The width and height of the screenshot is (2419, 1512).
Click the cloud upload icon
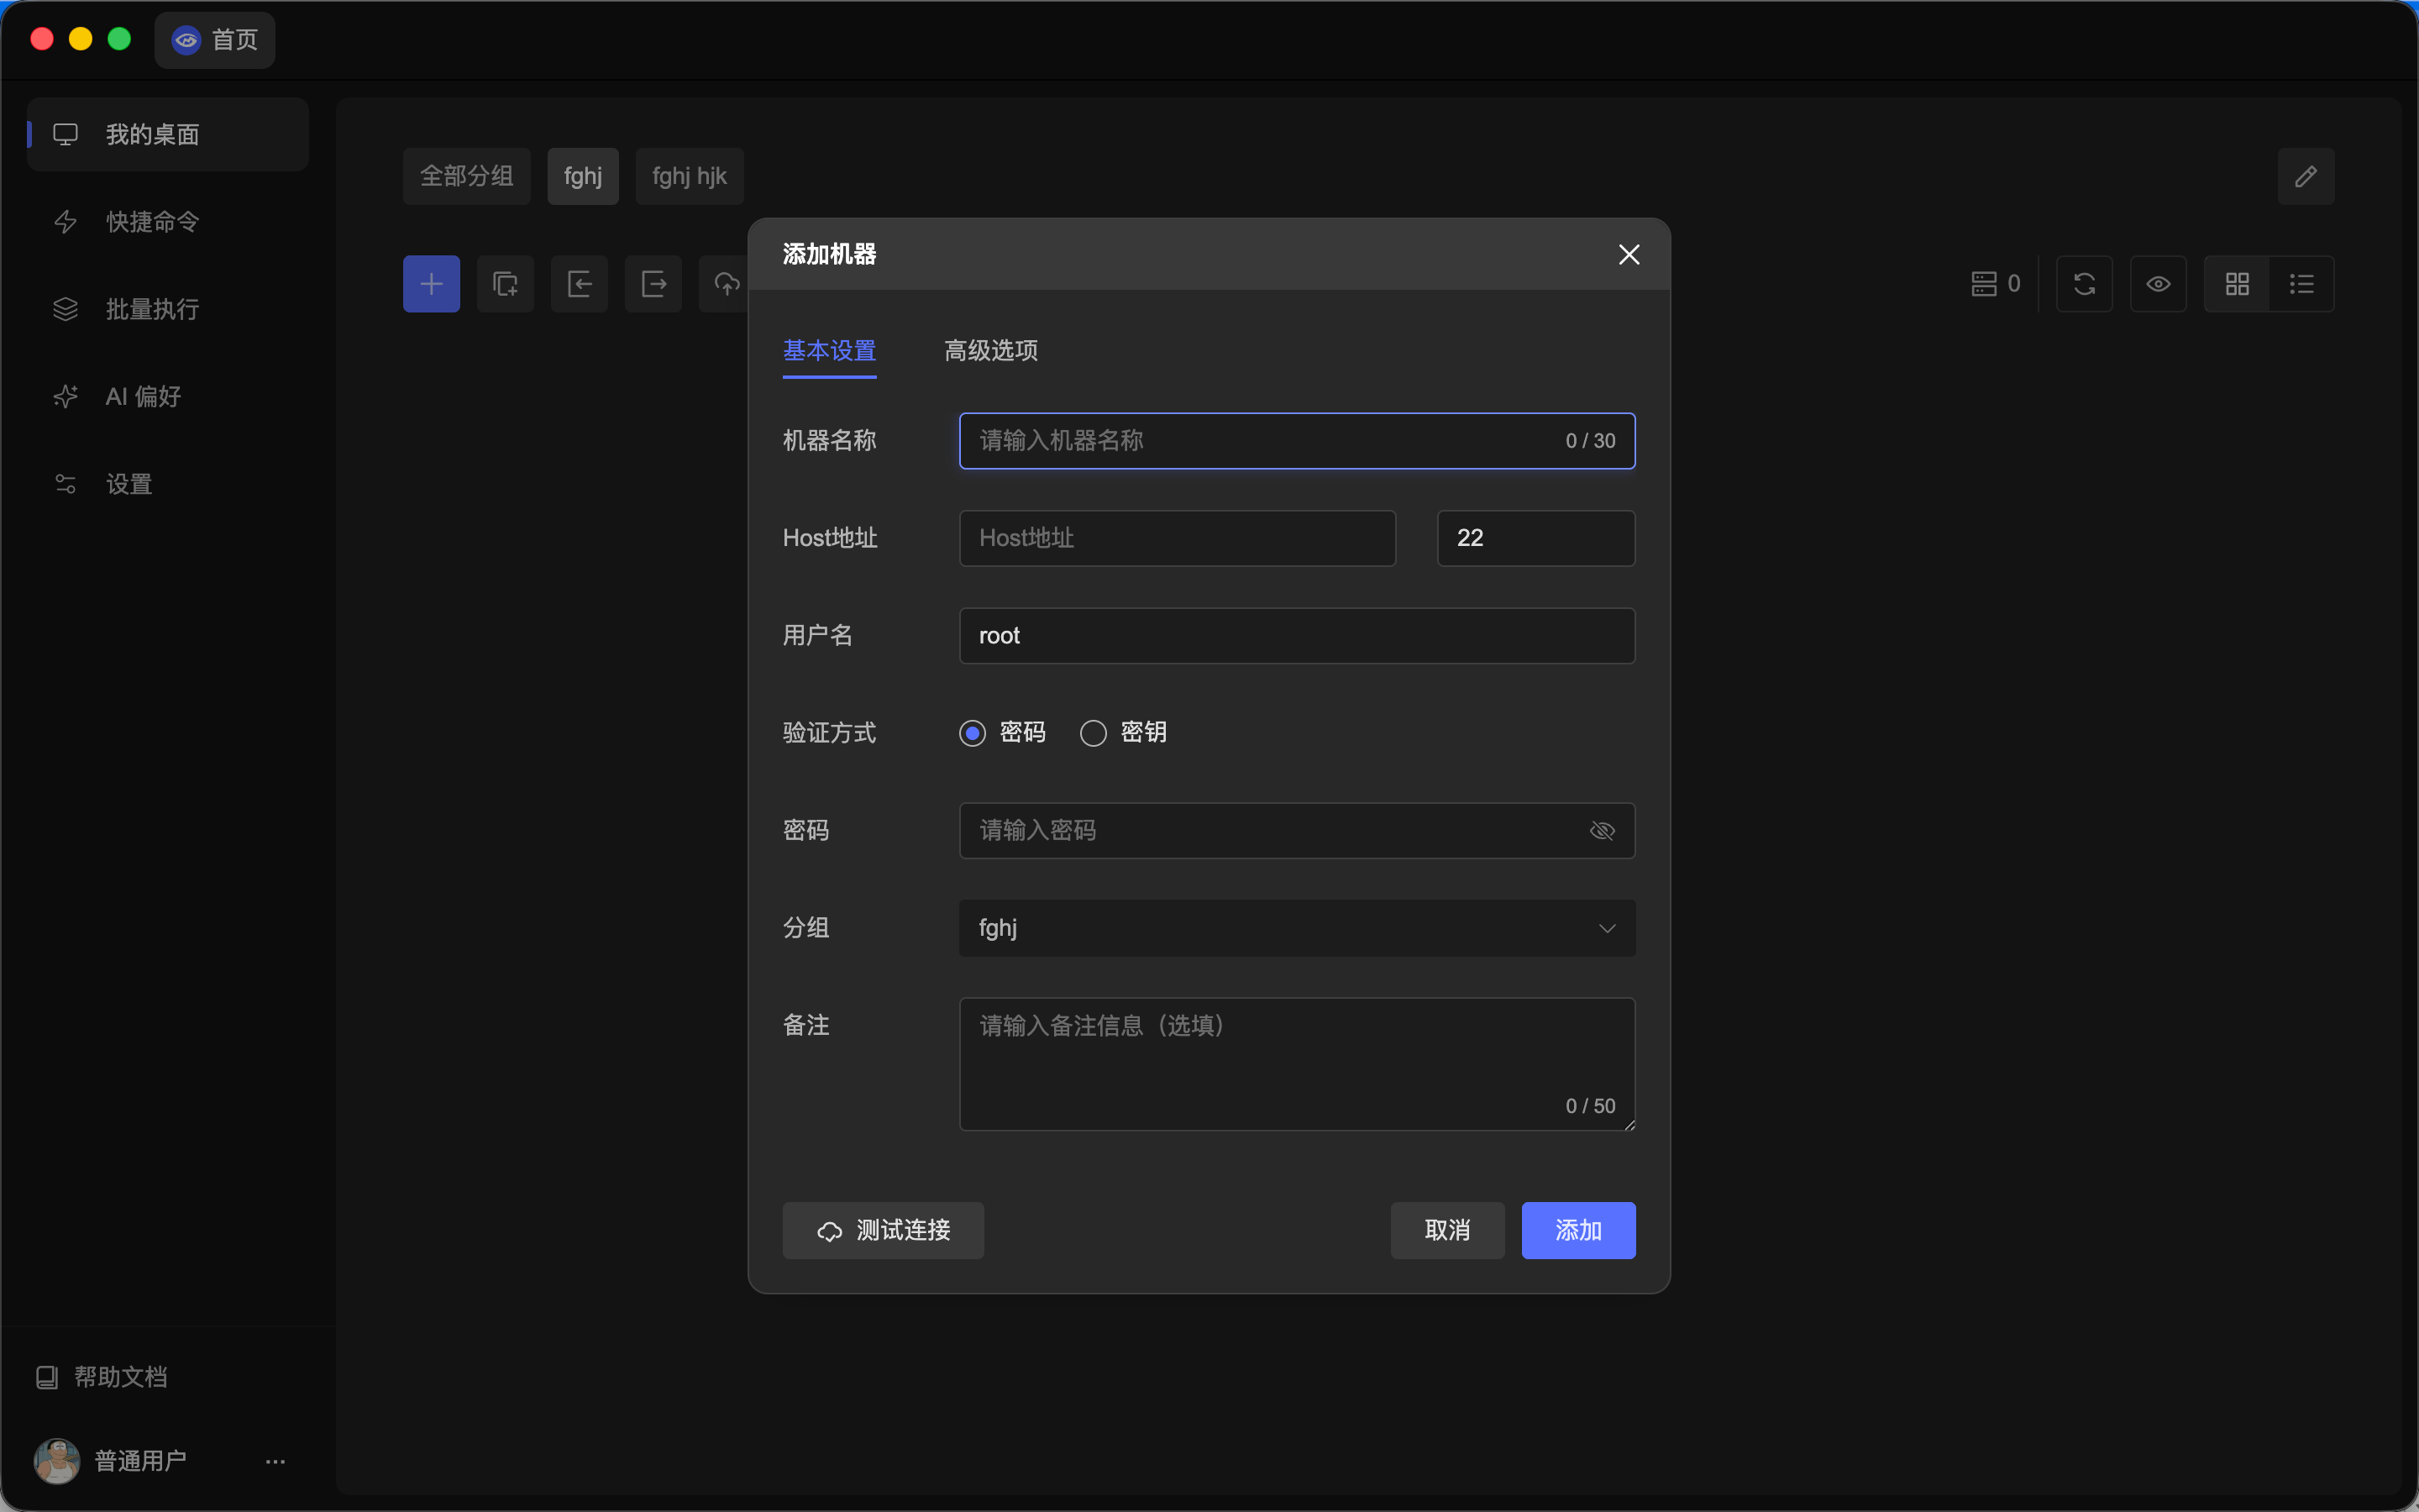(727, 284)
